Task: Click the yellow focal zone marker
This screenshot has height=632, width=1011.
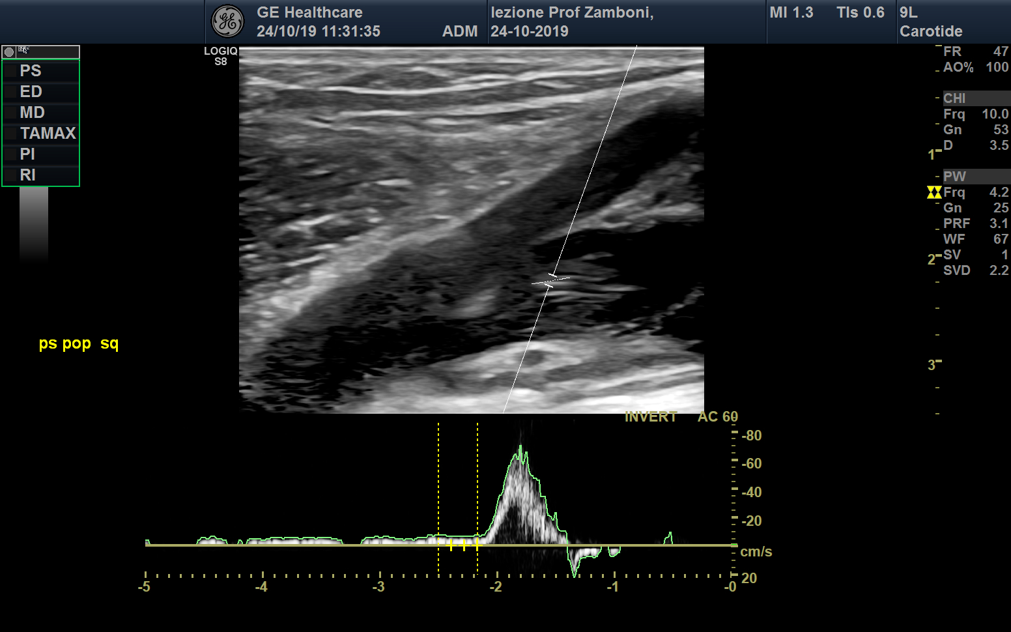Action: pyautogui.click(x=934, y=192)
